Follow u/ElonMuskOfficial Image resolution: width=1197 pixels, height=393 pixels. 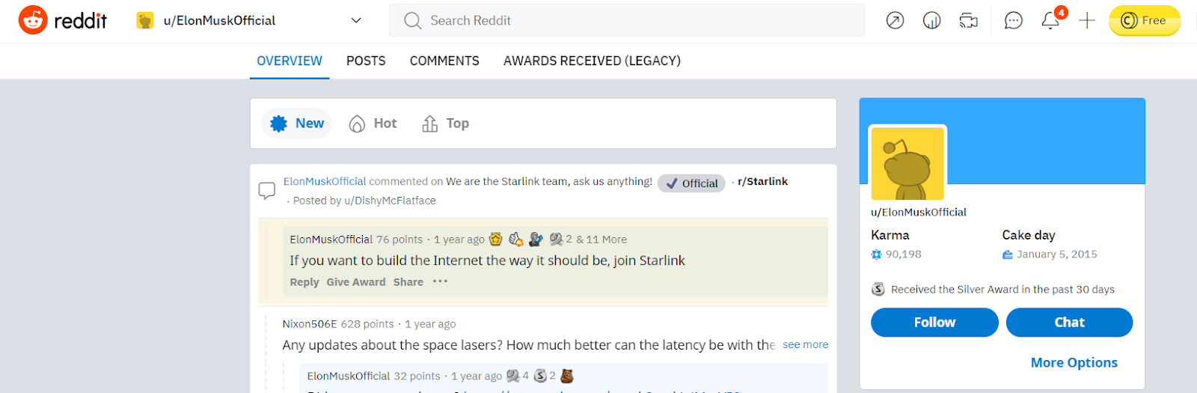(x=934, y=322)
